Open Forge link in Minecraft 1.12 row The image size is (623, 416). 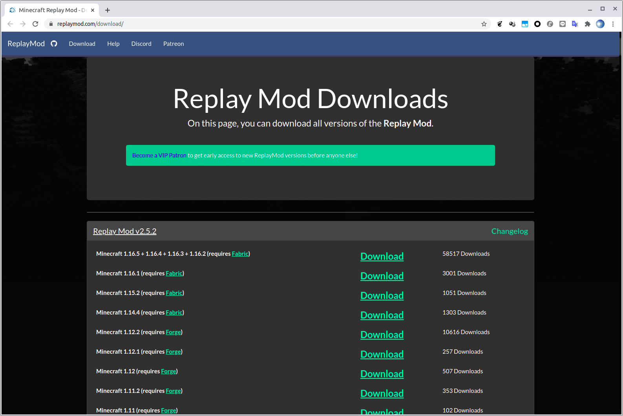[x=168, y=371]
